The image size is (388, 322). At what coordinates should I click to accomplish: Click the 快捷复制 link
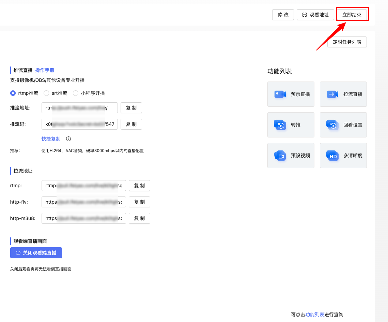pyautogui.click(x=51, y=139)
